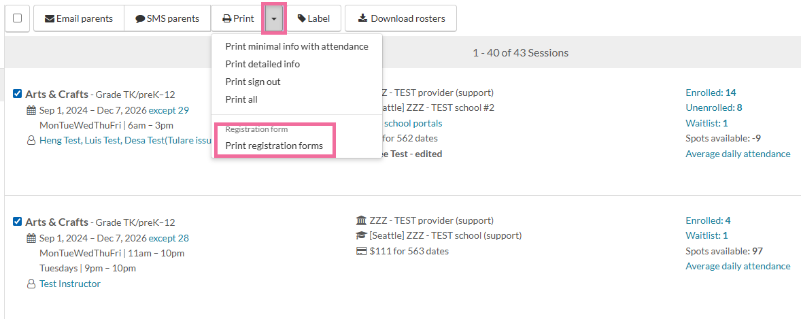
Task: Choose Print sign out from menu
Action: (253, 82)
